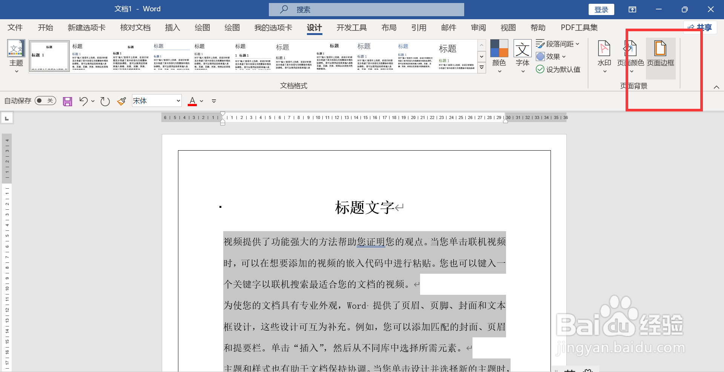This screenshot has height=372, width=724.
Task: Click the tab stop selector at ruler corner
Action: [7, 118]
